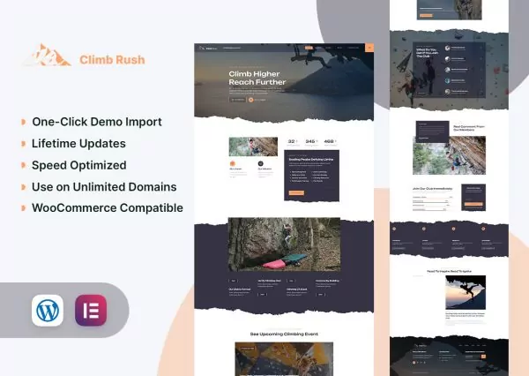Click the small logo in the mockup header
This screenshot has height=376, width=529.
coord(208,48)
